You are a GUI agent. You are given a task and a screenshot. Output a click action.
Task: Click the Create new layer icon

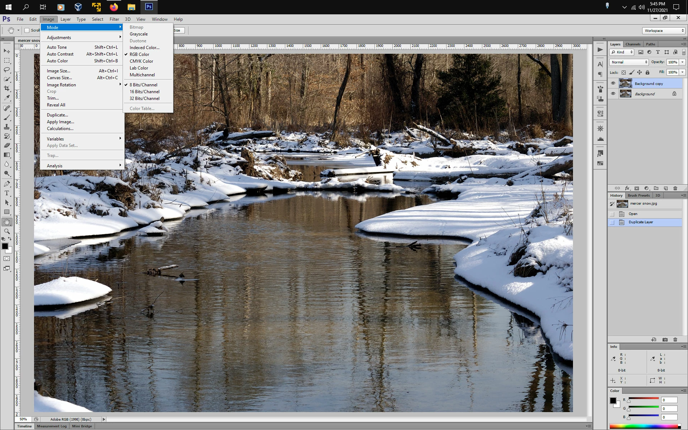pos(665,188)
